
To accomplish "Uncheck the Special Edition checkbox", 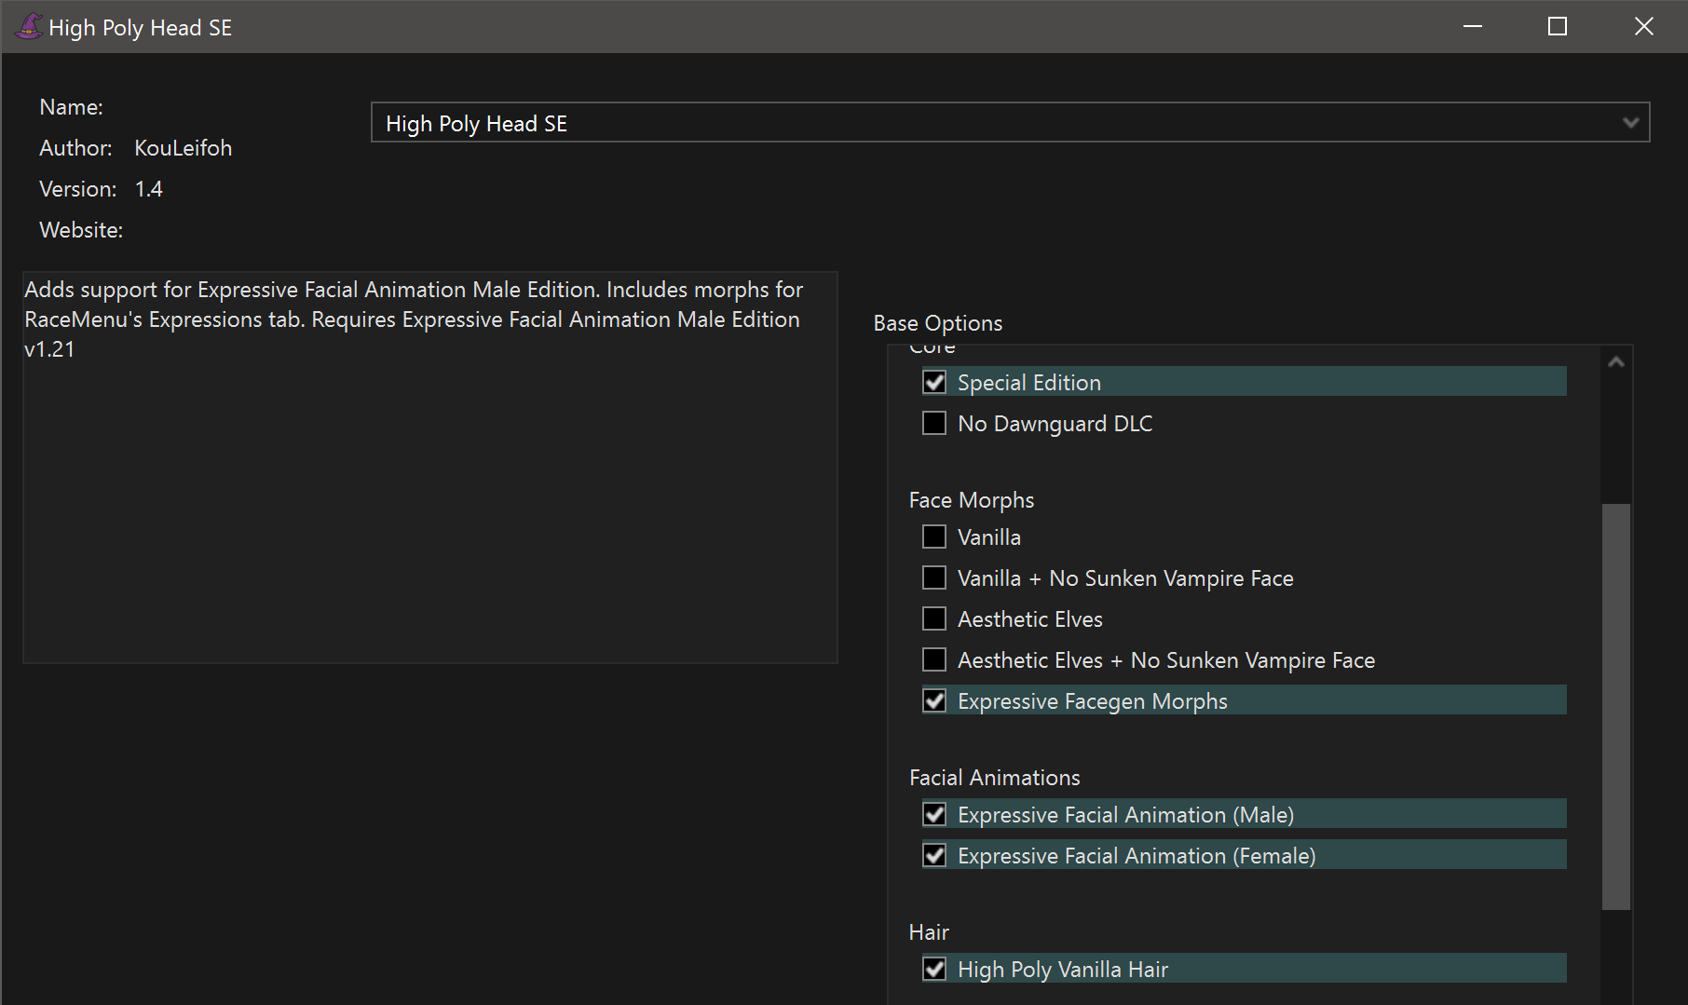I will 934,383.
